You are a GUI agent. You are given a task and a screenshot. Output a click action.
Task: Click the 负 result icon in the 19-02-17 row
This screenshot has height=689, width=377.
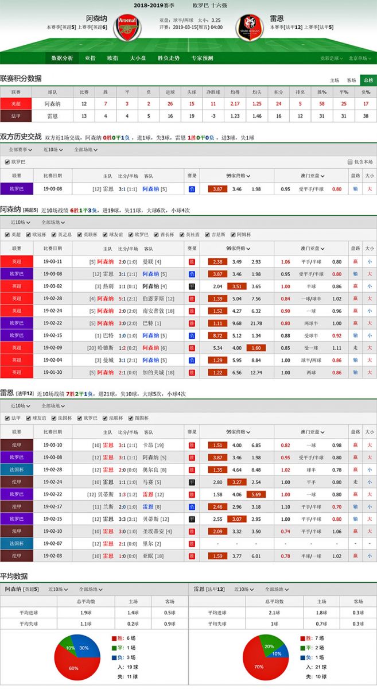coord(192,506)
